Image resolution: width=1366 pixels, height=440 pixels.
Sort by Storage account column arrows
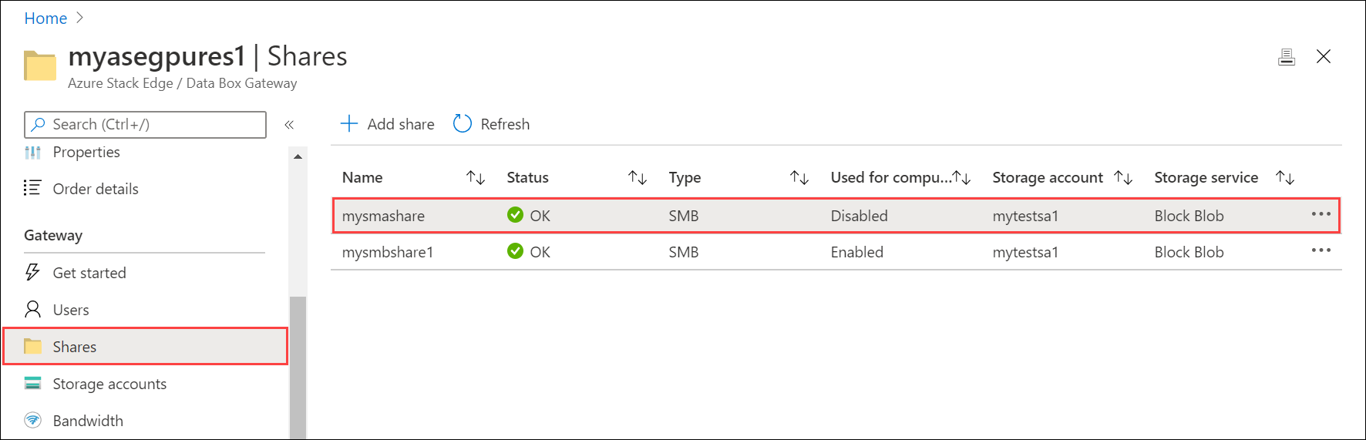tap(1123, 178)
